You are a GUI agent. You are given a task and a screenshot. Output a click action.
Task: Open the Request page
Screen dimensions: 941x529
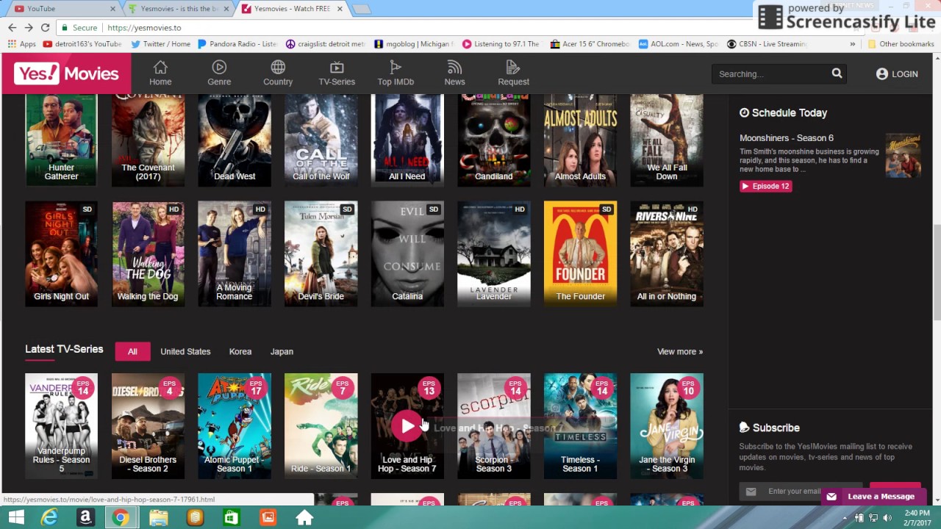pos(513,73)
